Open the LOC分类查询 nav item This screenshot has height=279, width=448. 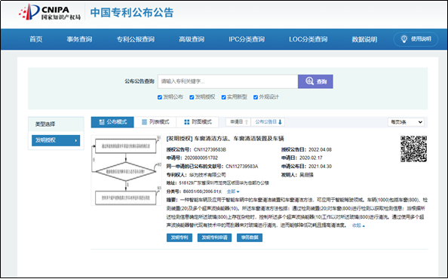click(308, 39)
